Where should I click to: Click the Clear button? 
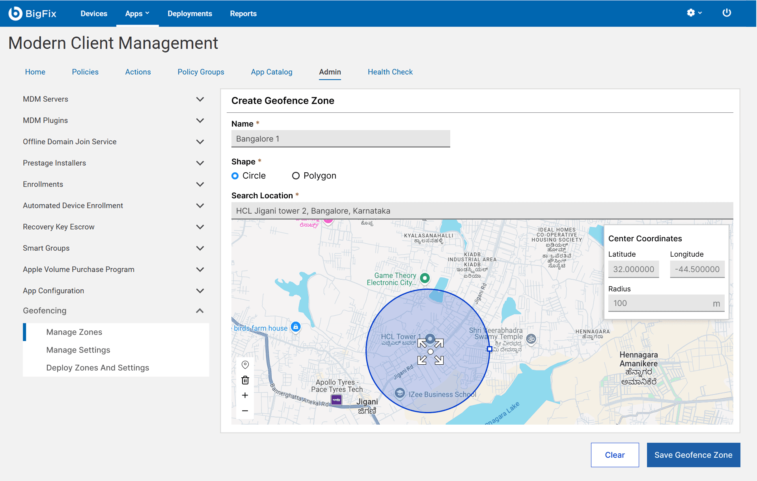click(615, 455)
